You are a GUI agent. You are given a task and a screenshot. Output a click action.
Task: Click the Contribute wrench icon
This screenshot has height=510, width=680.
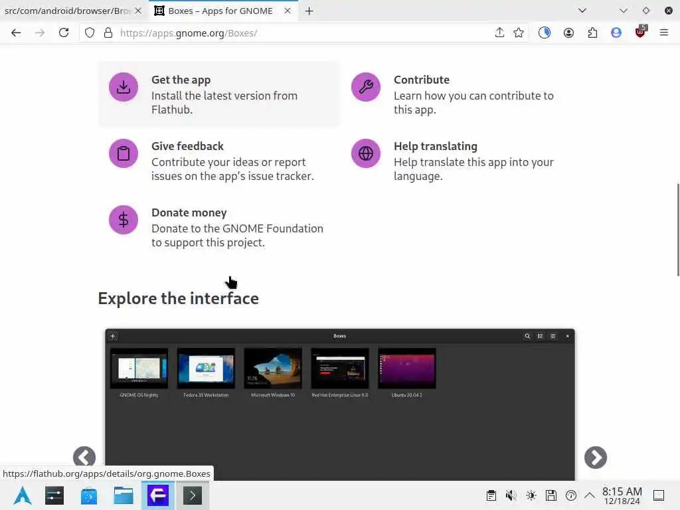pos(366,87)
